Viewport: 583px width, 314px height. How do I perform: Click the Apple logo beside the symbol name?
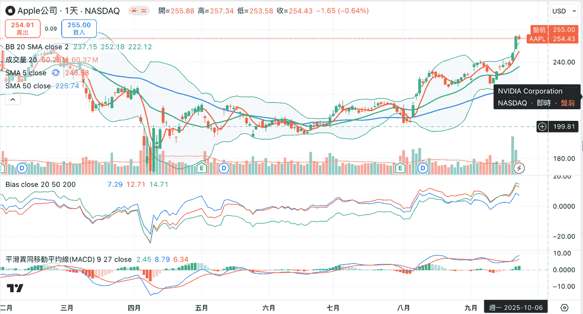(10, 11)
